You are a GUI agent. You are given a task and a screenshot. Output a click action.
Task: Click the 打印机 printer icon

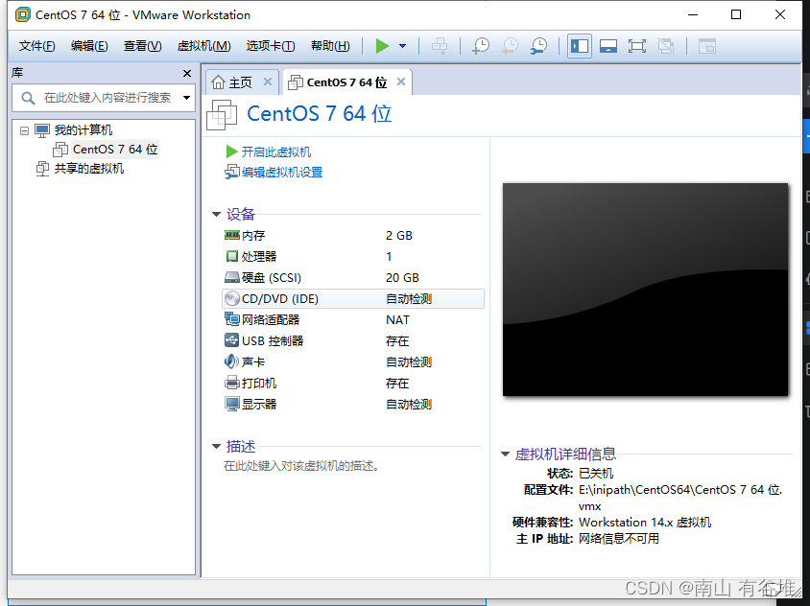click(x=232, y=383)
